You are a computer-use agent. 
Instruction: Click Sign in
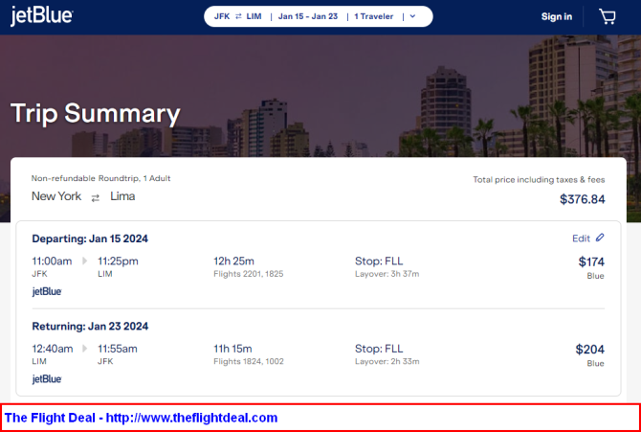pos(557,17)
